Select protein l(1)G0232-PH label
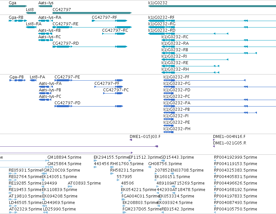276x214 pixels. (x=177, y=129)
